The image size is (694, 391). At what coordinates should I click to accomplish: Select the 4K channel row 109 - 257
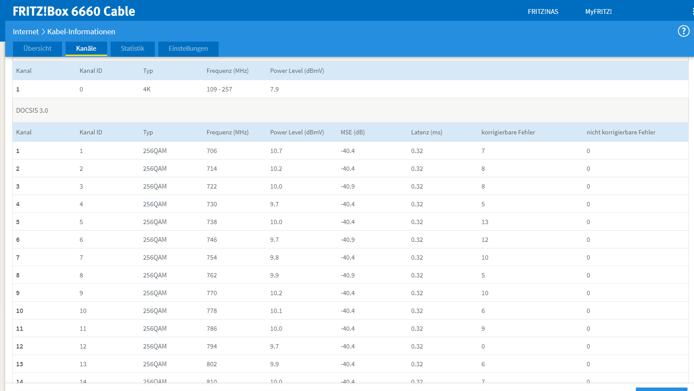point(350,89)
